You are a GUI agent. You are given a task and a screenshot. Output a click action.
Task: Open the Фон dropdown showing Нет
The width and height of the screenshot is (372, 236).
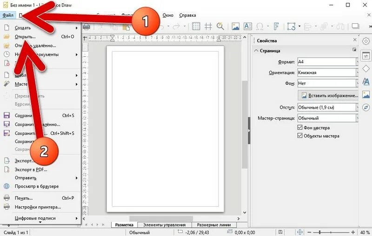click(327, 83)
